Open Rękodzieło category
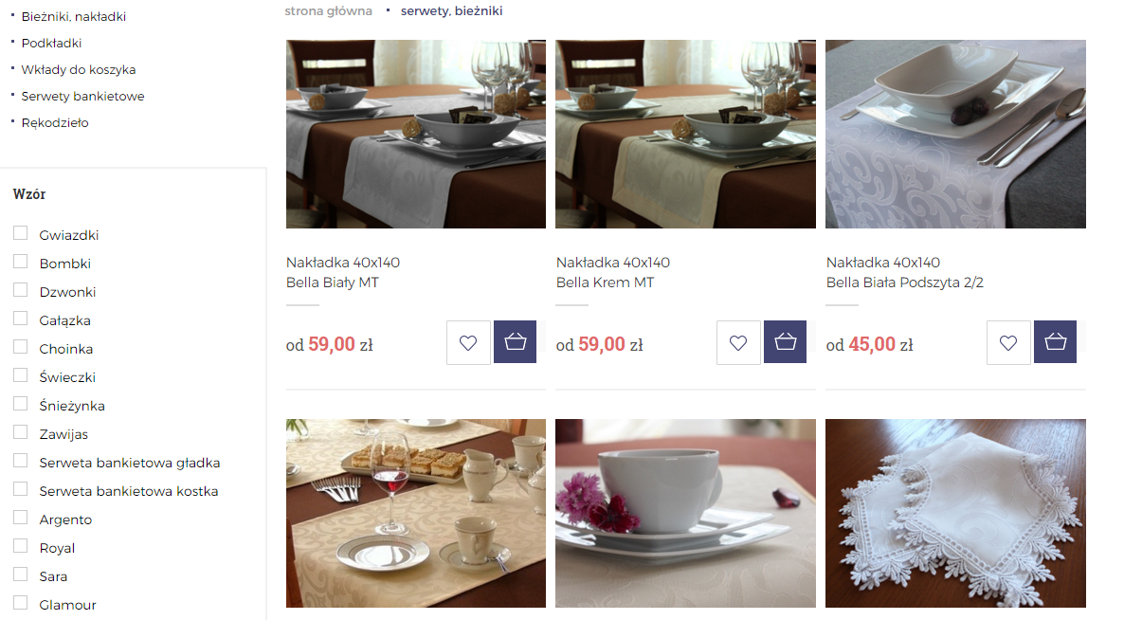This screenshot has height=620, width=1124. click(55, 122)
